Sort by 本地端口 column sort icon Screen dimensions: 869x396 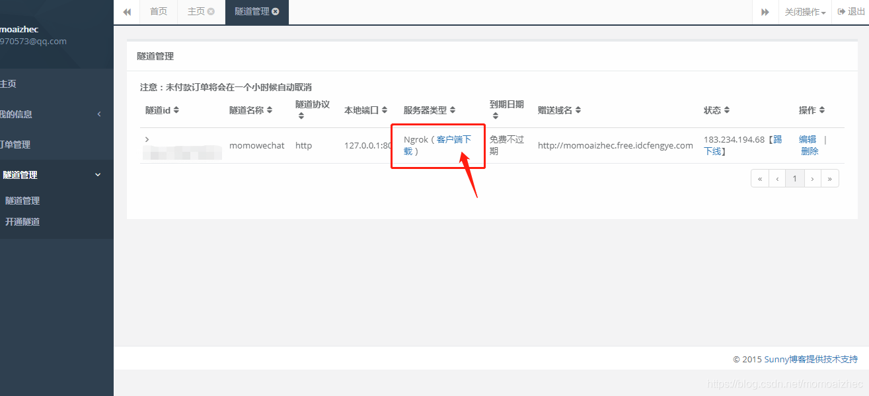coord(385,110)
